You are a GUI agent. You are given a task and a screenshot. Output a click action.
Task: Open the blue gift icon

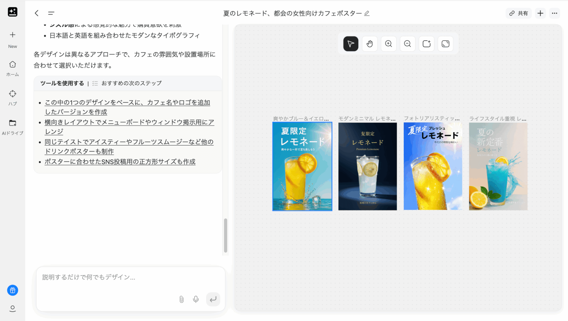click(12, 290)
